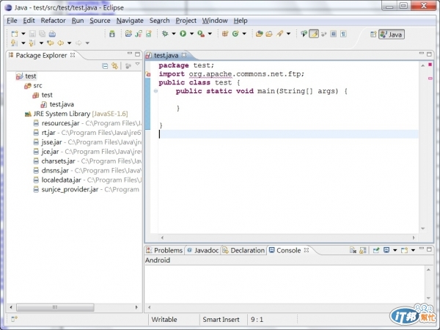Image resolution: width=440 pixels, height=330 pixels.
Task: Click Package Explorer horizontal scrollbar thumb
Action: pyautogui.click(x=55, y=307)
